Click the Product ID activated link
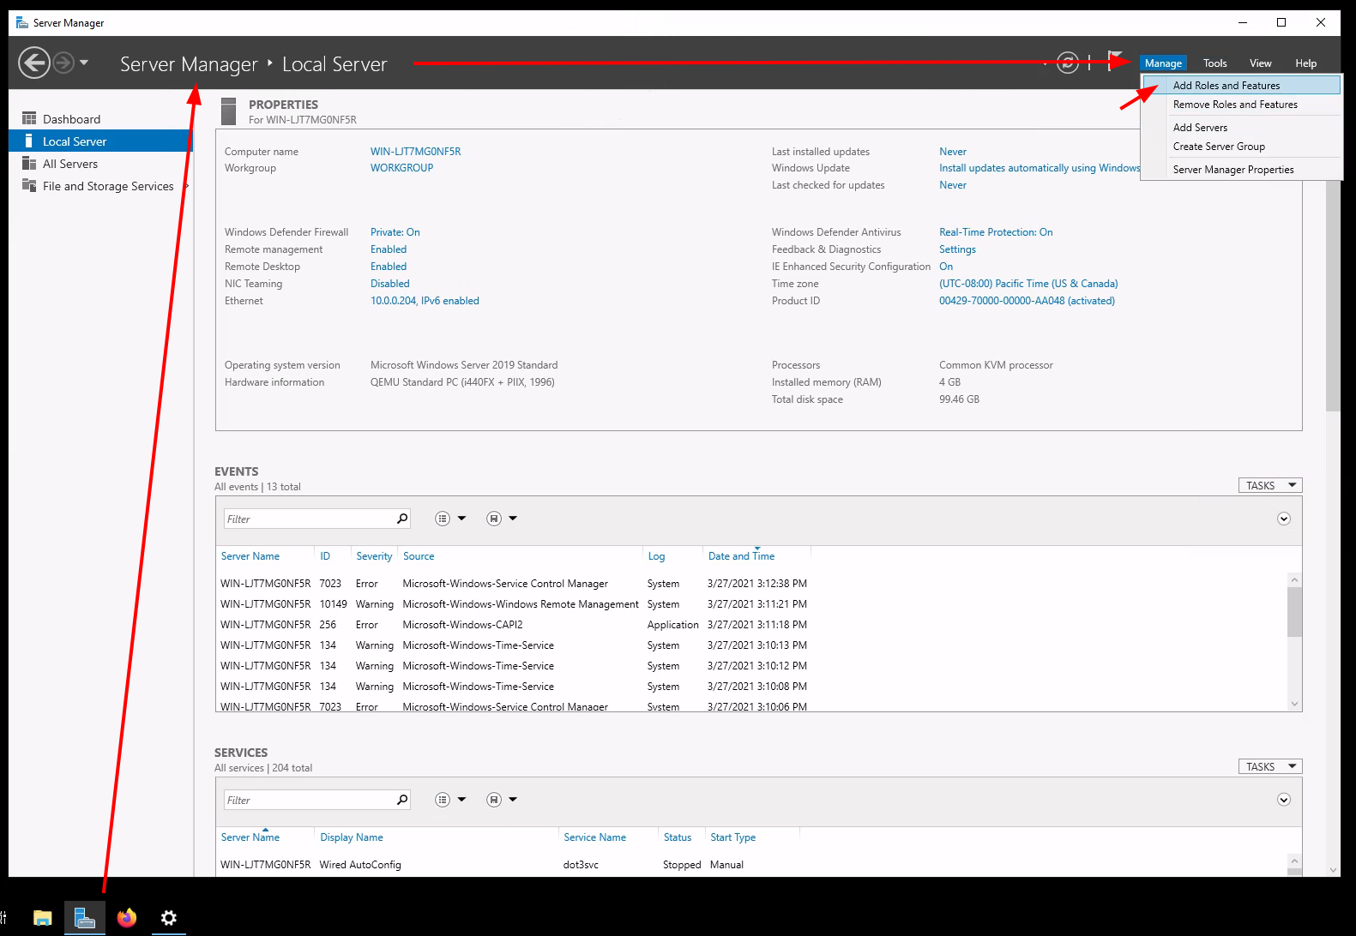Image resolution: width=1356 pixels, height=936 pixels. click(x=1027, y=301)
